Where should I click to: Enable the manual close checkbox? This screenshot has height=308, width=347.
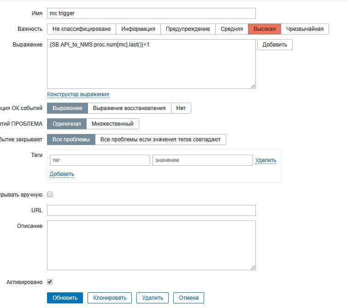click(50, 194)
